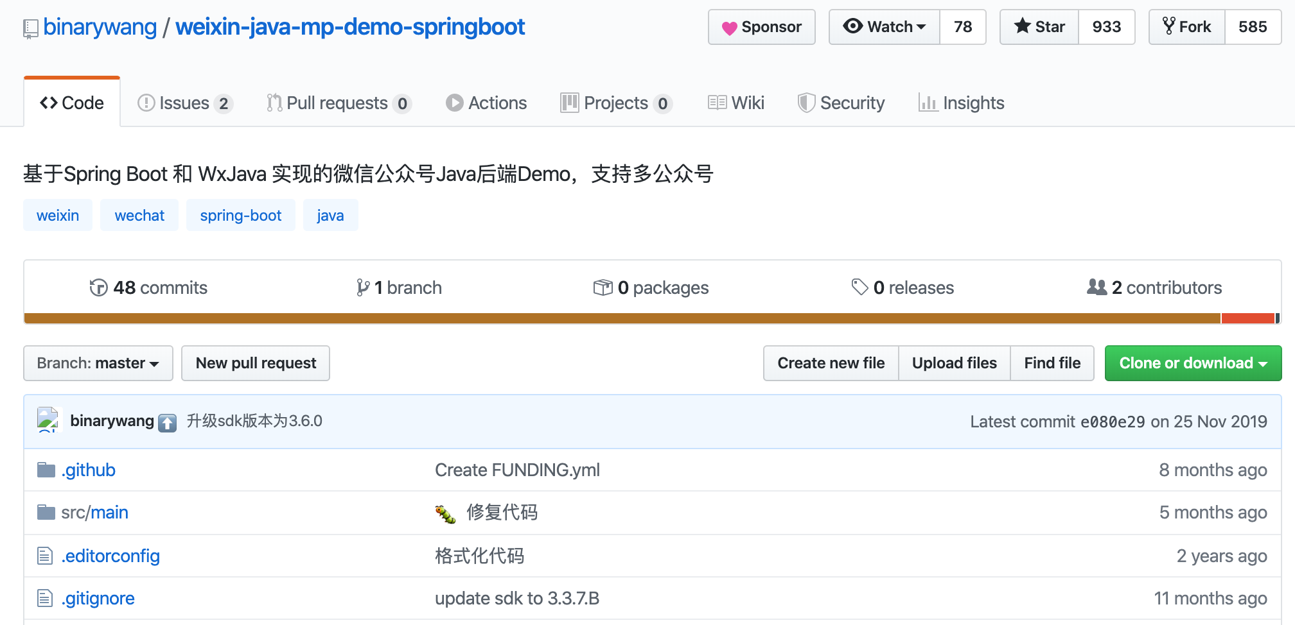The height and width of the screenshot is (625, 1295).
Task: Click the Actions play icon
Action: (455, 103)
